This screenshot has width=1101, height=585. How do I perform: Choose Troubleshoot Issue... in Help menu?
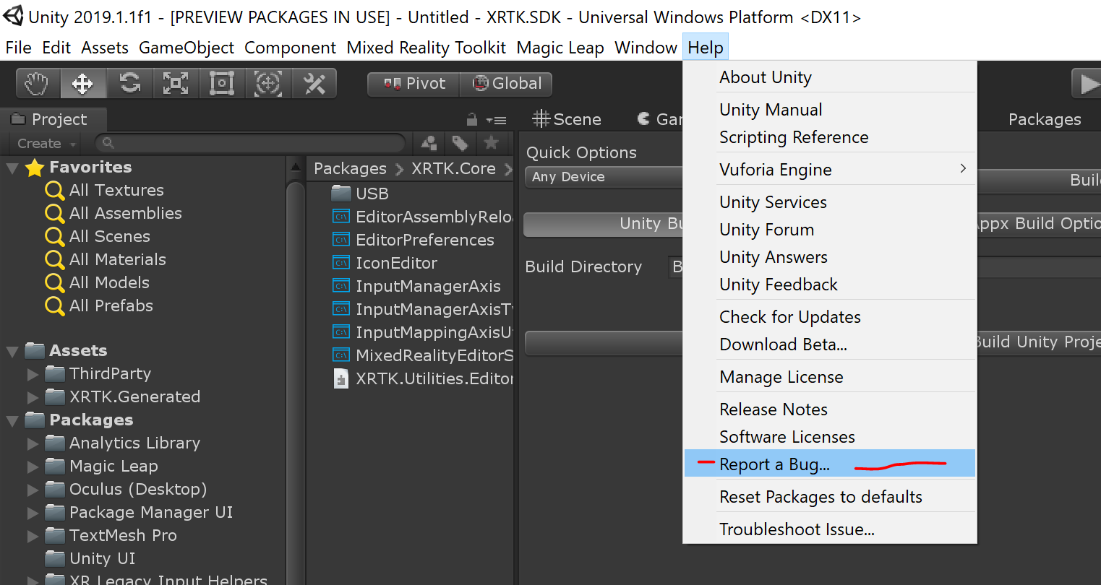[830, 529]
